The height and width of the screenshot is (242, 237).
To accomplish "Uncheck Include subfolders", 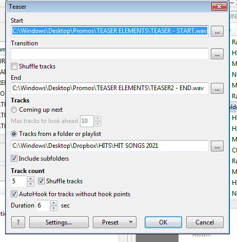I will coord(14,159).
